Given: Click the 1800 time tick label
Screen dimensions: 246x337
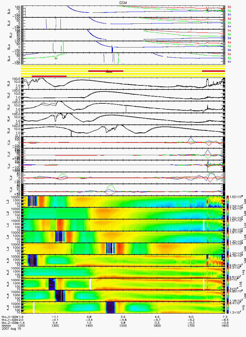Looking at the screenshot, I should 225,326.
